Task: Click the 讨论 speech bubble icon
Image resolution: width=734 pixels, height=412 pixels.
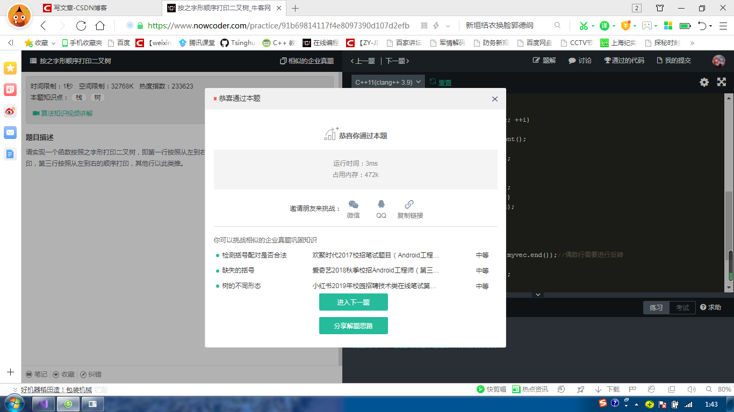Action: pos(572,60)
